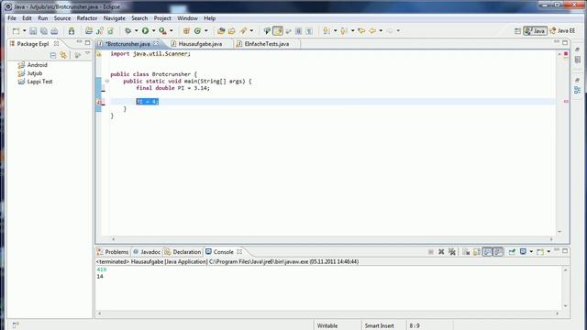Image resolution: width=587 pixels, height=330 pixels.
Task: Open the Navigate menu
Action: [114, 18]
